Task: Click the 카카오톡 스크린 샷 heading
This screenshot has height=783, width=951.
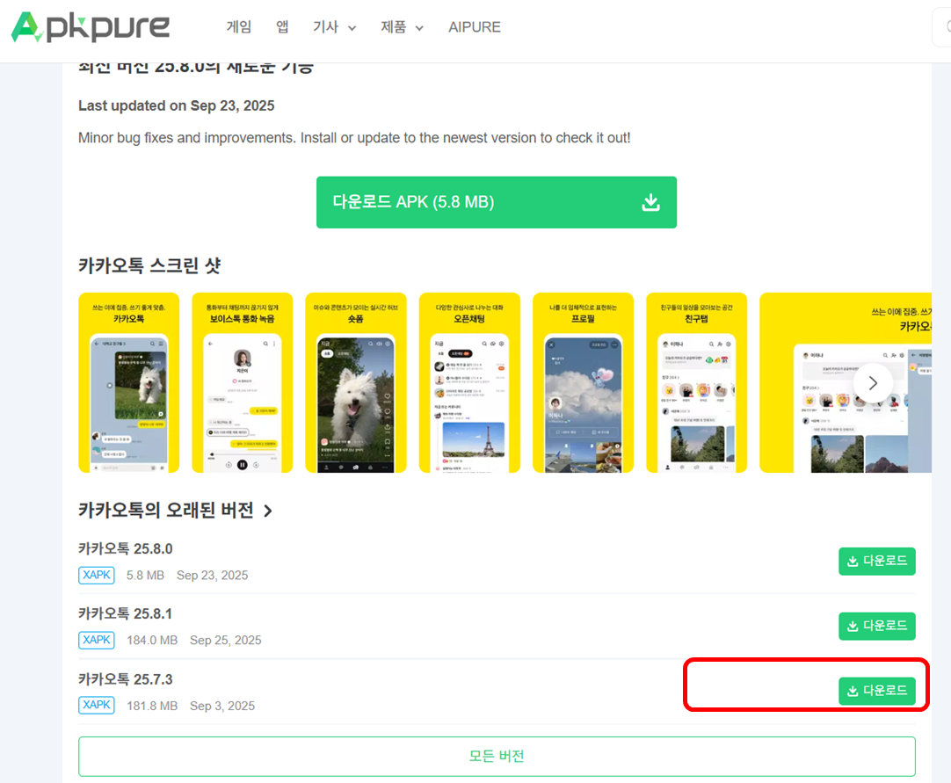Action: tap(149, 265)
